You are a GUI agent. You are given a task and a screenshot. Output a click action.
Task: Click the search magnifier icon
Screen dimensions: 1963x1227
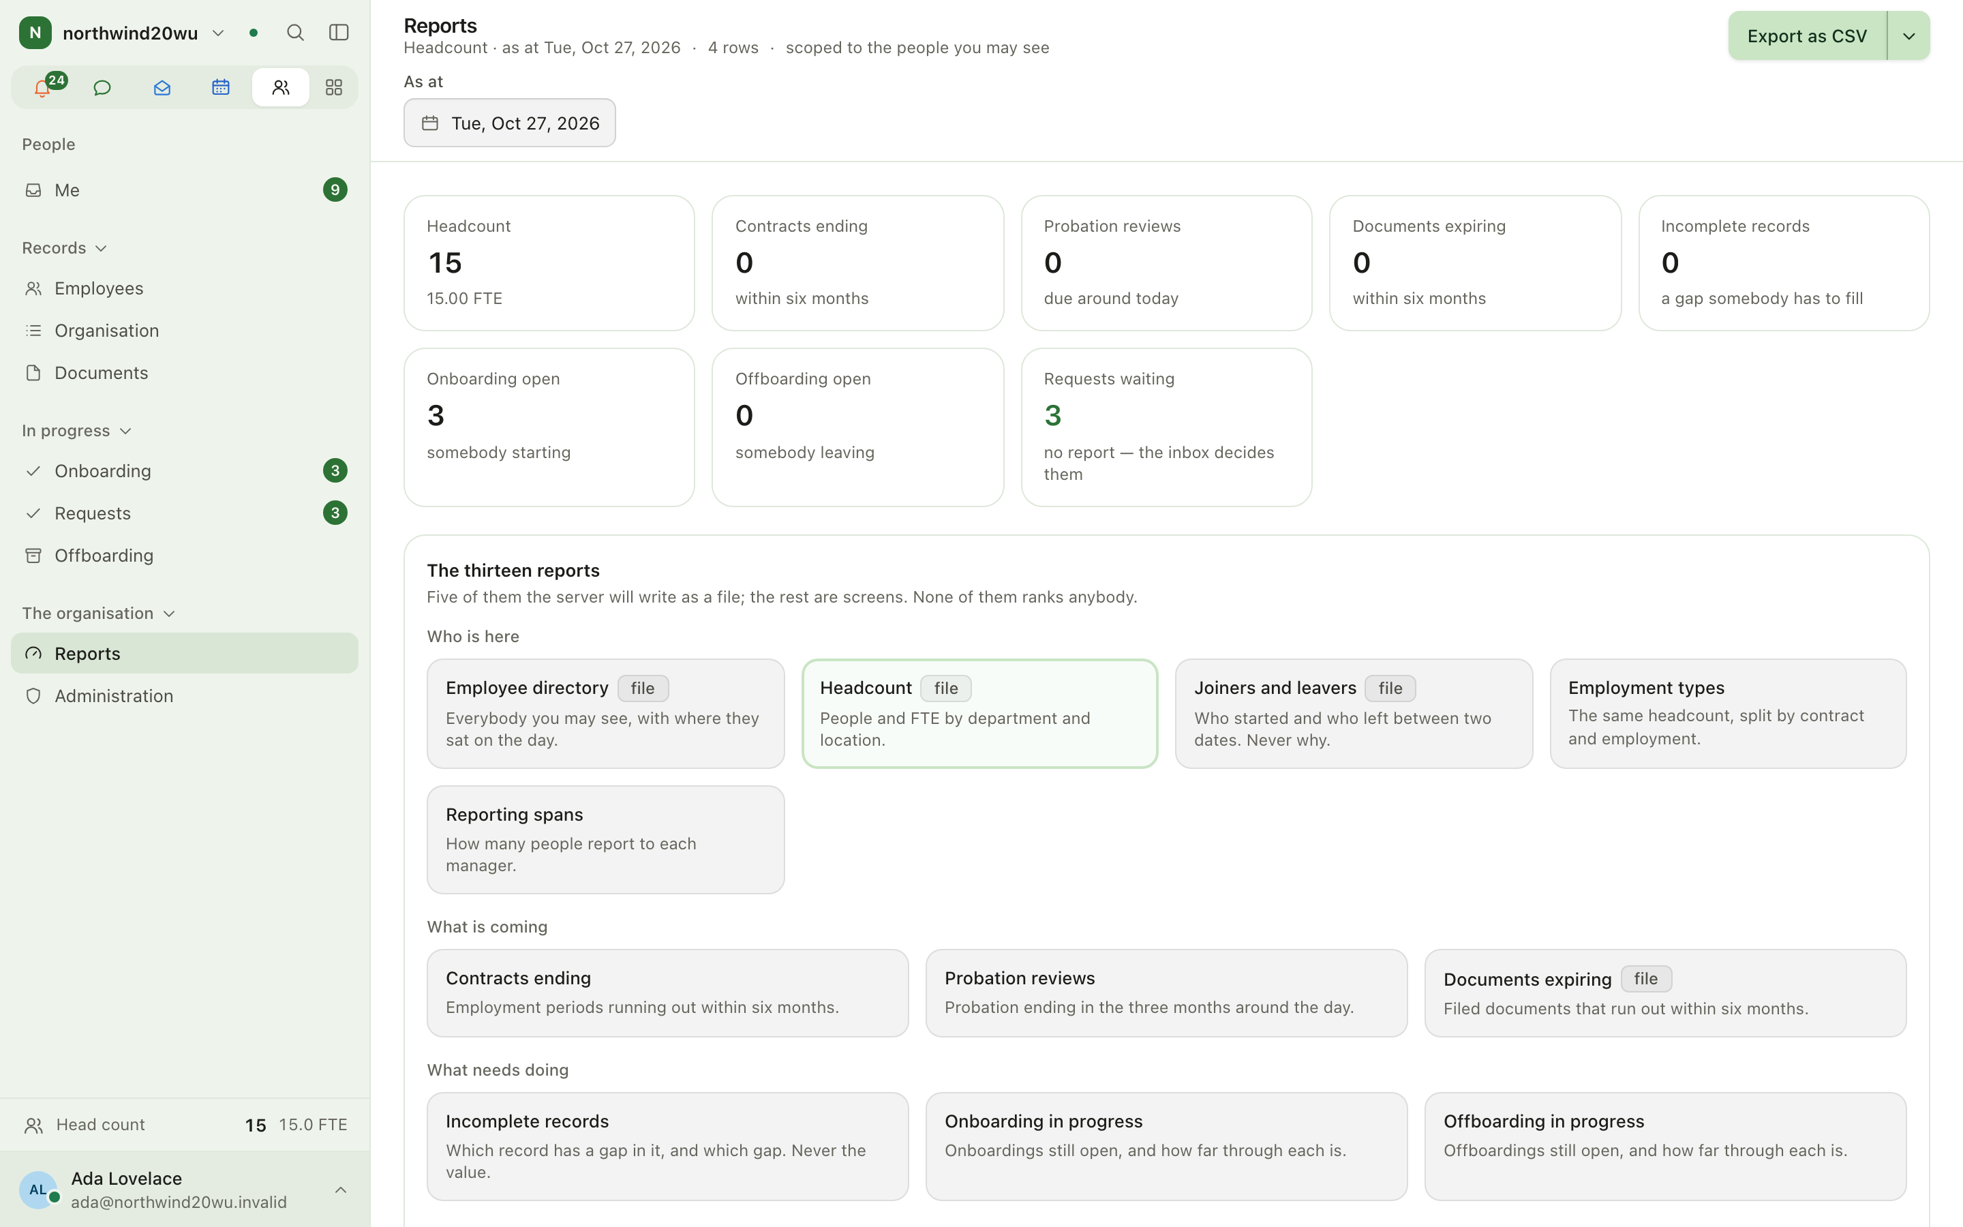point(295,33)
